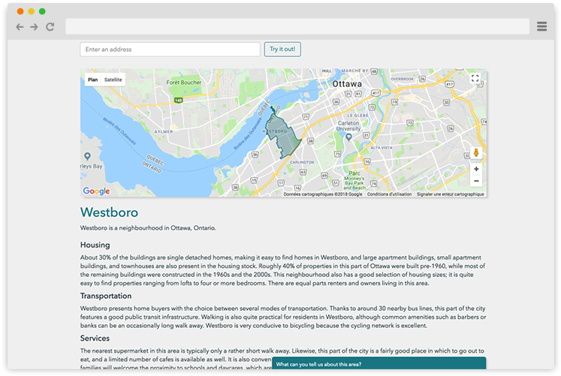Click route 148 shield on the map
This screenshot has width=561, height=376.
(x=178, y=100)
